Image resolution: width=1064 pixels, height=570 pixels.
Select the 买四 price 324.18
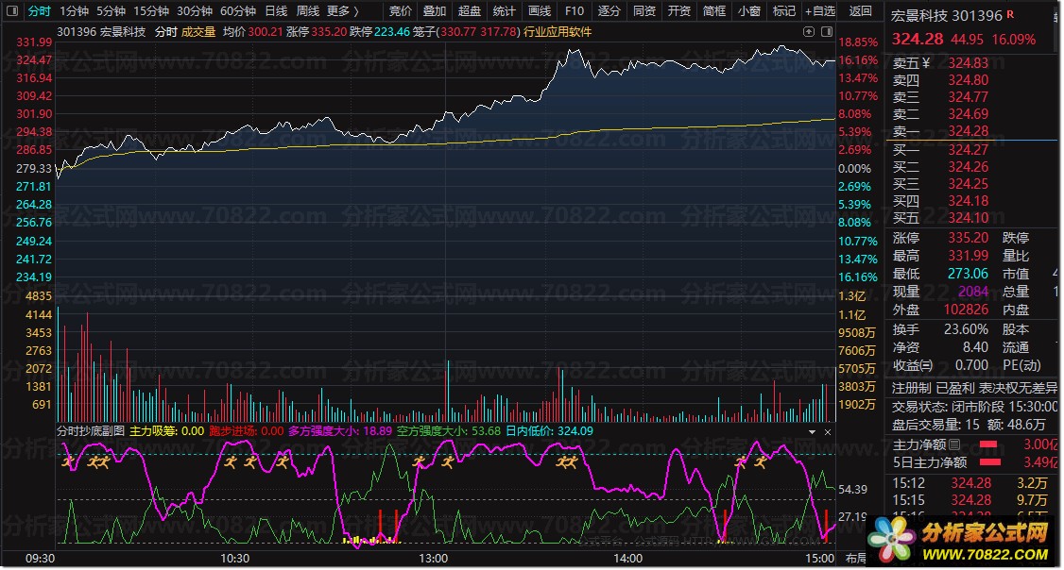969,201
